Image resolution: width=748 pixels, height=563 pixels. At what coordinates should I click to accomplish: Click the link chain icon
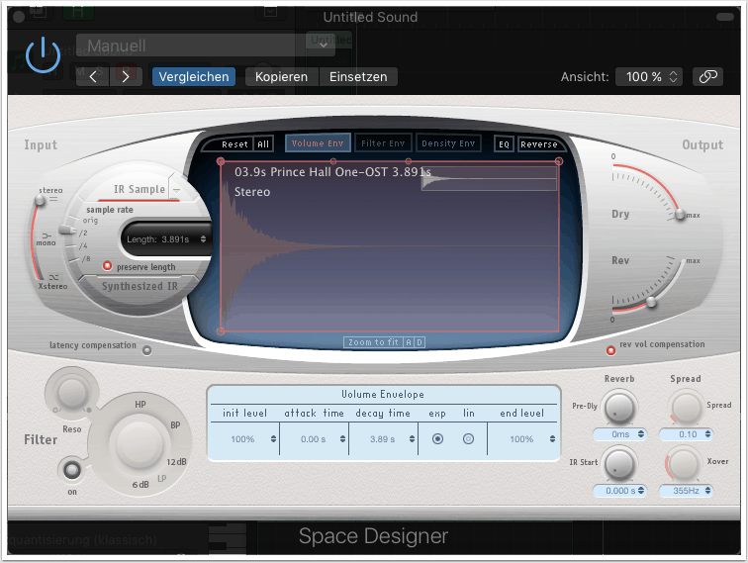click(x=706, y=76)
